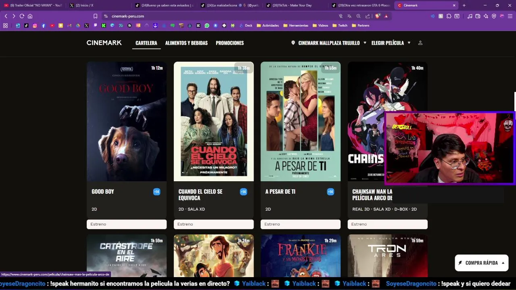
Task: Open the Instagram bookmark icon
Action: [x=35, y=25]
